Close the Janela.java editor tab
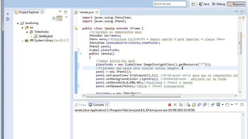 [x=97, y=12]
